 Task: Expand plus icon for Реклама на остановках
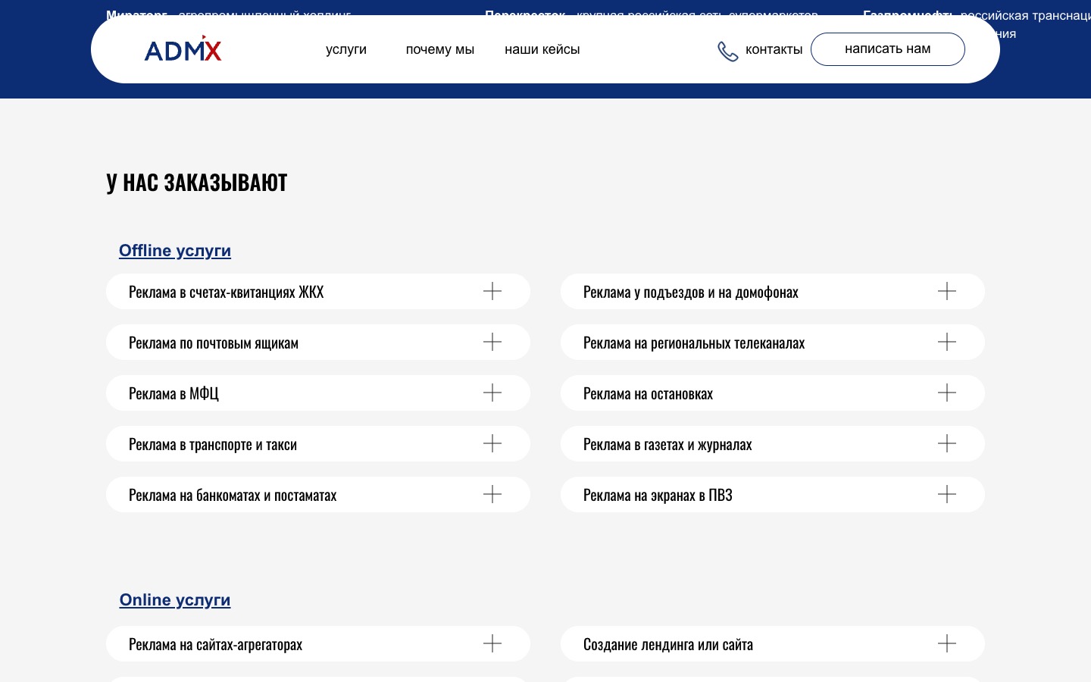point(947,393)
